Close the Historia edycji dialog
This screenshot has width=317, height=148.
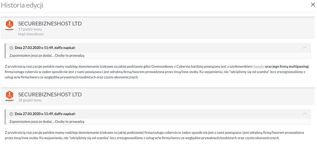pyautogui.click(x=312, y=4)
